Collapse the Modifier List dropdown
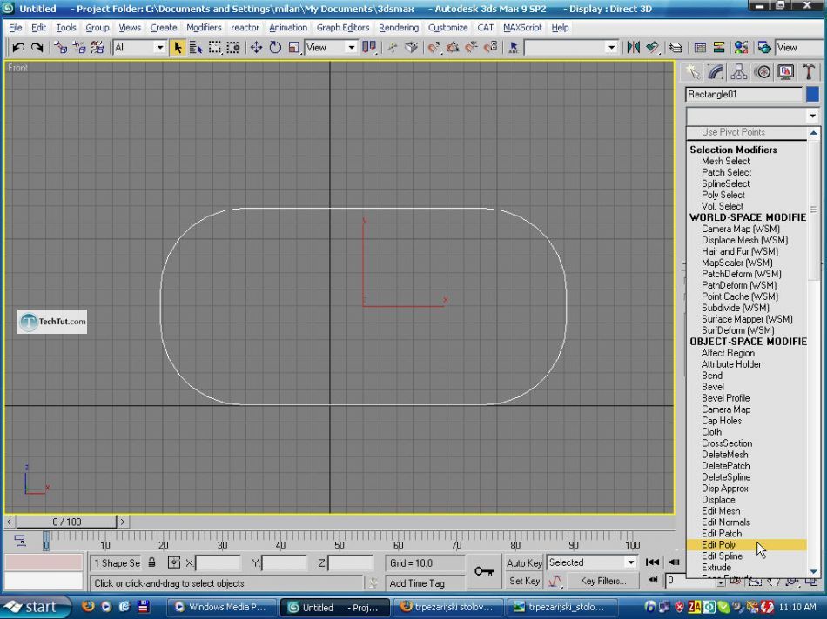Viewport: 827px width, 619px height. [812, 116]
